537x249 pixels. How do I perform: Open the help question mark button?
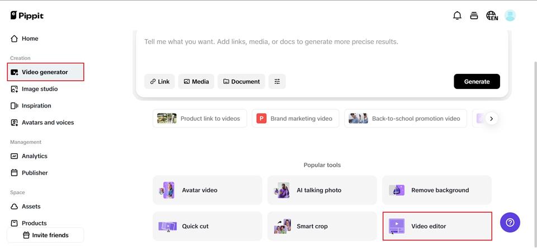[510, 222]
